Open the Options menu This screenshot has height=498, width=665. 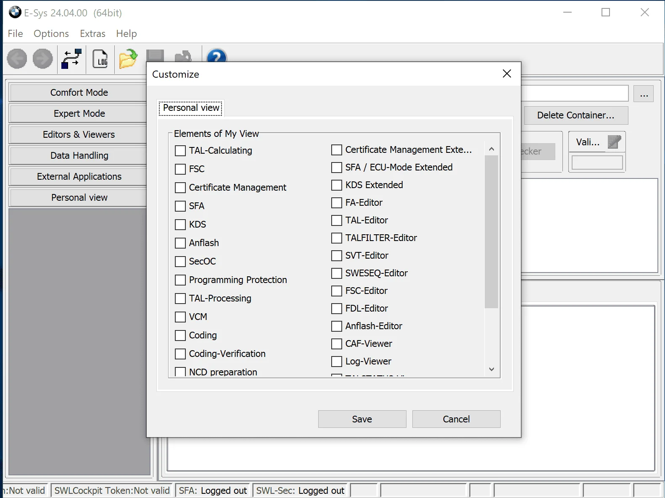tap(51, 34)
